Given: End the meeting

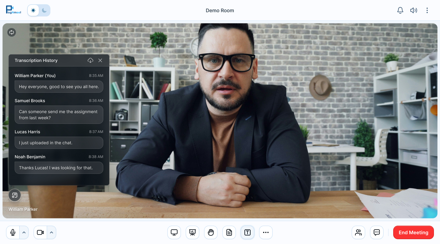Looking at the screenshot, I should pos(413,232).
